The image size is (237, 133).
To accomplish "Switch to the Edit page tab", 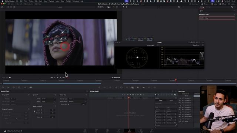I will point(107,131).
